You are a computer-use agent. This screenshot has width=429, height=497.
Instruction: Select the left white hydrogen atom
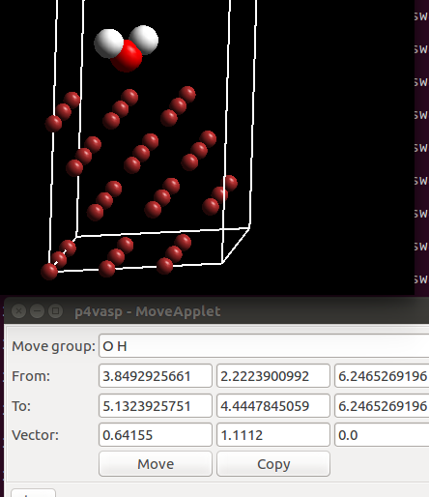pyautogui.click(x=108, y=44)
